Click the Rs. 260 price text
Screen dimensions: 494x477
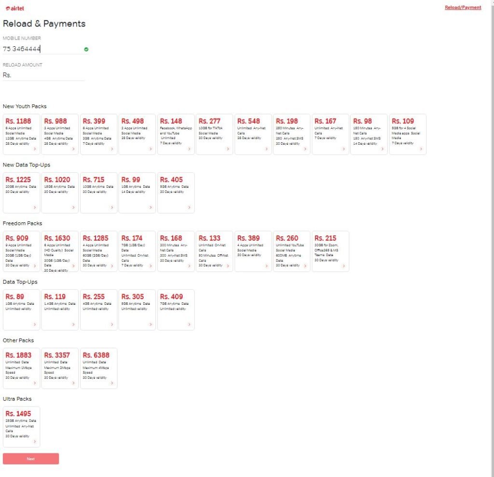287,238
